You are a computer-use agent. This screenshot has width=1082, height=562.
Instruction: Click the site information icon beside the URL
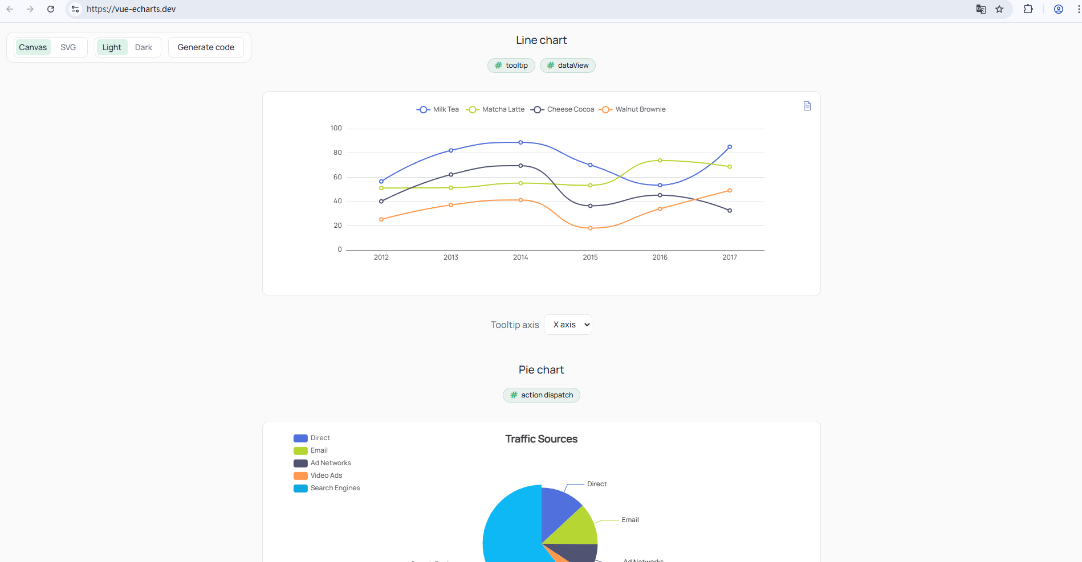(x=75, y=9)
